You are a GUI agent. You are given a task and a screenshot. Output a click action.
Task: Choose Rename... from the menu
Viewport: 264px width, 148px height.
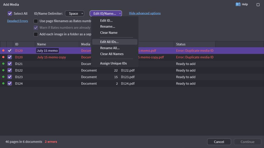coord(108,27)
